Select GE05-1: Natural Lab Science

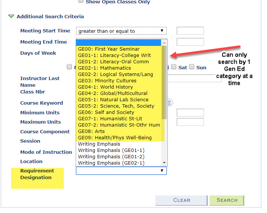tap(119, 99)
